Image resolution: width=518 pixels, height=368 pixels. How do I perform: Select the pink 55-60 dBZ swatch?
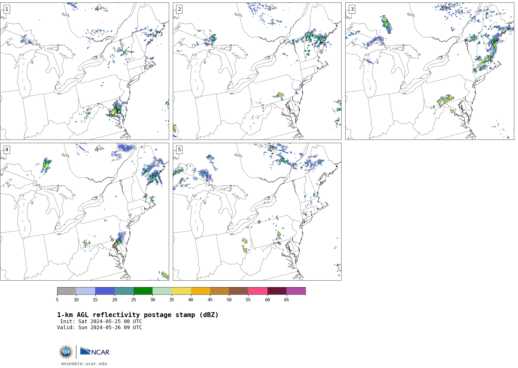(258, 291)
